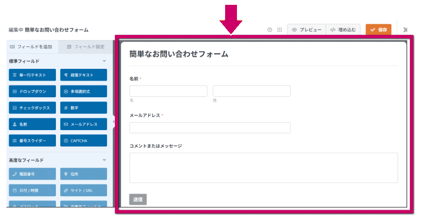Viewport: 425px width, 222px height.
Task: Open the プレビュー form preview
Action: click(x=306, y=30)
